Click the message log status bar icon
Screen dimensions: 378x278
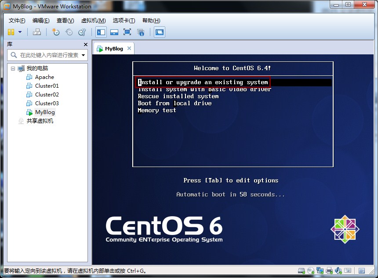pos(362,271)
